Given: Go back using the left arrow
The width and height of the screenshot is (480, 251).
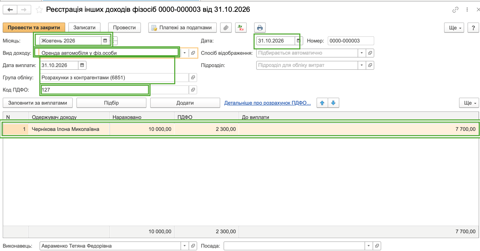Looking at the screenshot, I should point(10,10).
